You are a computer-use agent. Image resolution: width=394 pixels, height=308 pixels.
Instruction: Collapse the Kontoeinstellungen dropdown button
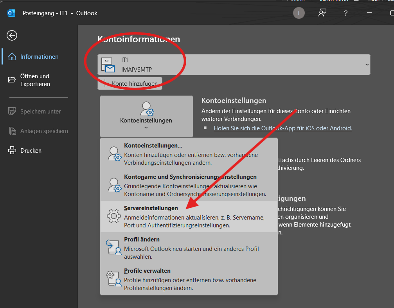pyautogui.click(x=146, y=116)
